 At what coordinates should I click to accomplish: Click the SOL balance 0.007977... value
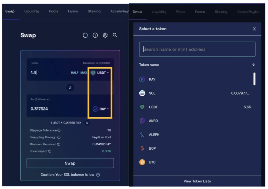[x=240, y=93]
